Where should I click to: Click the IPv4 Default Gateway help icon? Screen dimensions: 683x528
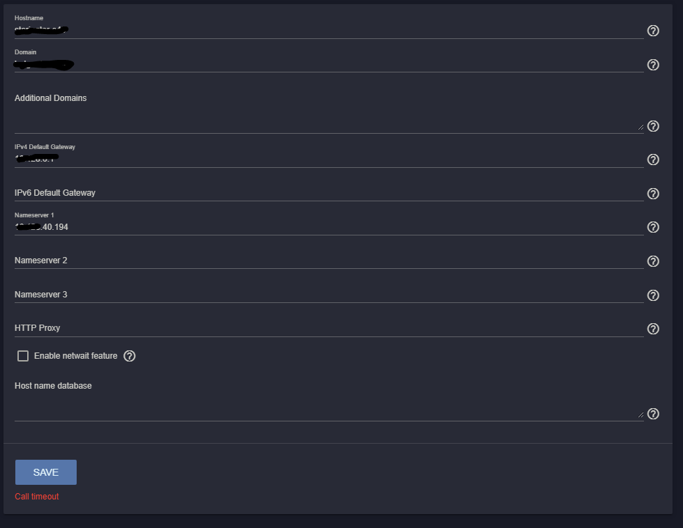coord(653,160)
